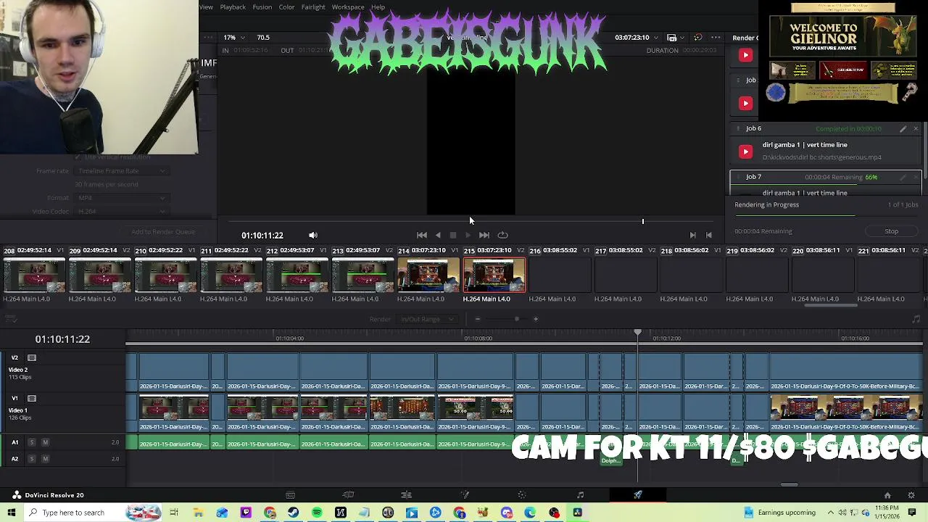Open the viewer mode dropdown icon
Viewport: 928px width, 522px height.
point(674,38)
